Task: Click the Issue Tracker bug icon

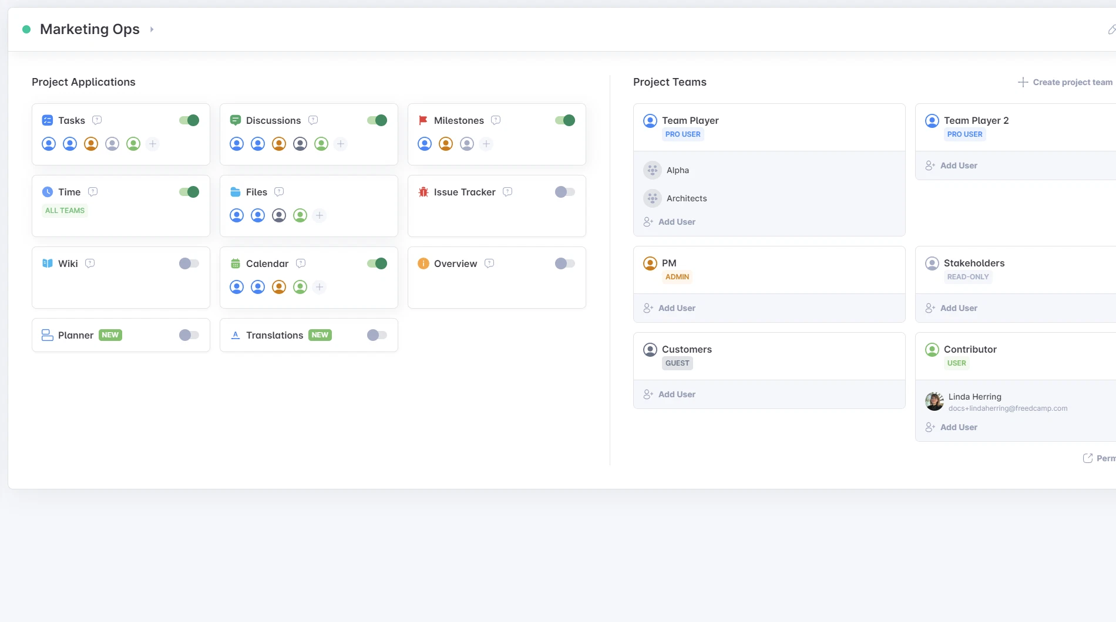Action: click(x=422, y=192)
